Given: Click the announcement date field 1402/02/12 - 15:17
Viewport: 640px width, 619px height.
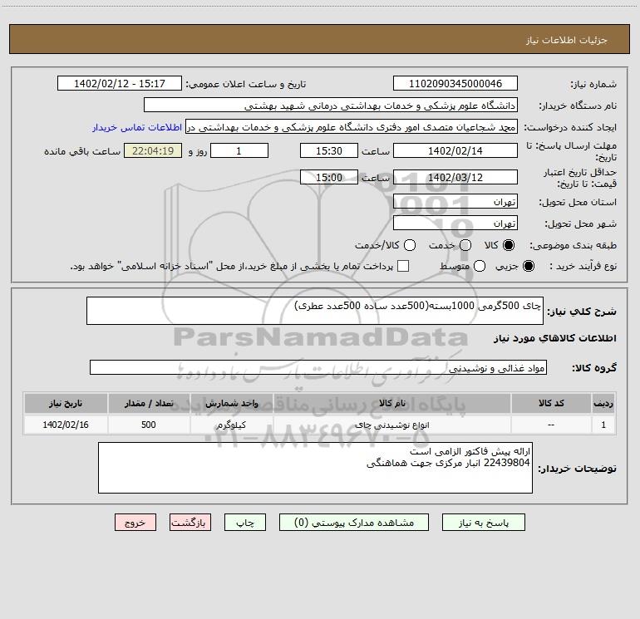Looking at the screenshot, I should tap(120, 83).
